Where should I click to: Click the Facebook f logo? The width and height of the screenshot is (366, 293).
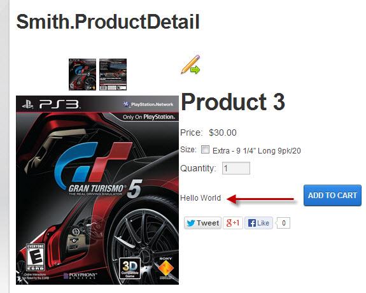pos(252,223)
